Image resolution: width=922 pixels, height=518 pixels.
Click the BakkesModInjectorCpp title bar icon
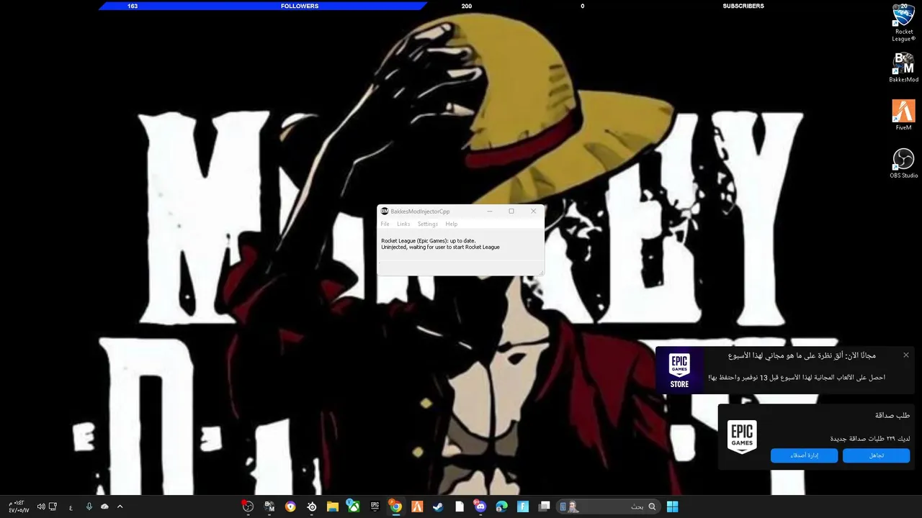click(385, 211)
